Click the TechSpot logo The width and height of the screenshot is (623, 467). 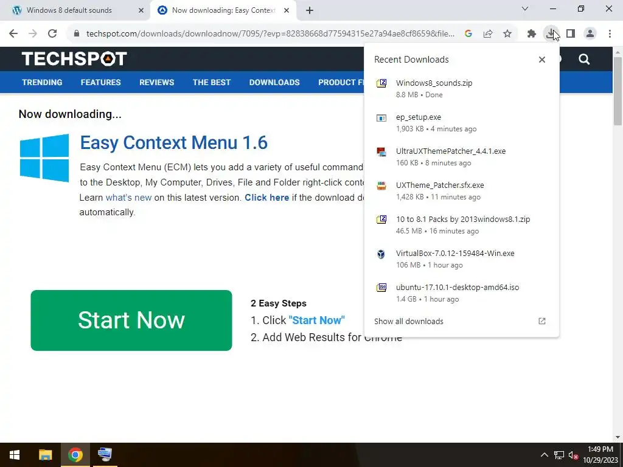pyautogui.click(x=74, y=59)
